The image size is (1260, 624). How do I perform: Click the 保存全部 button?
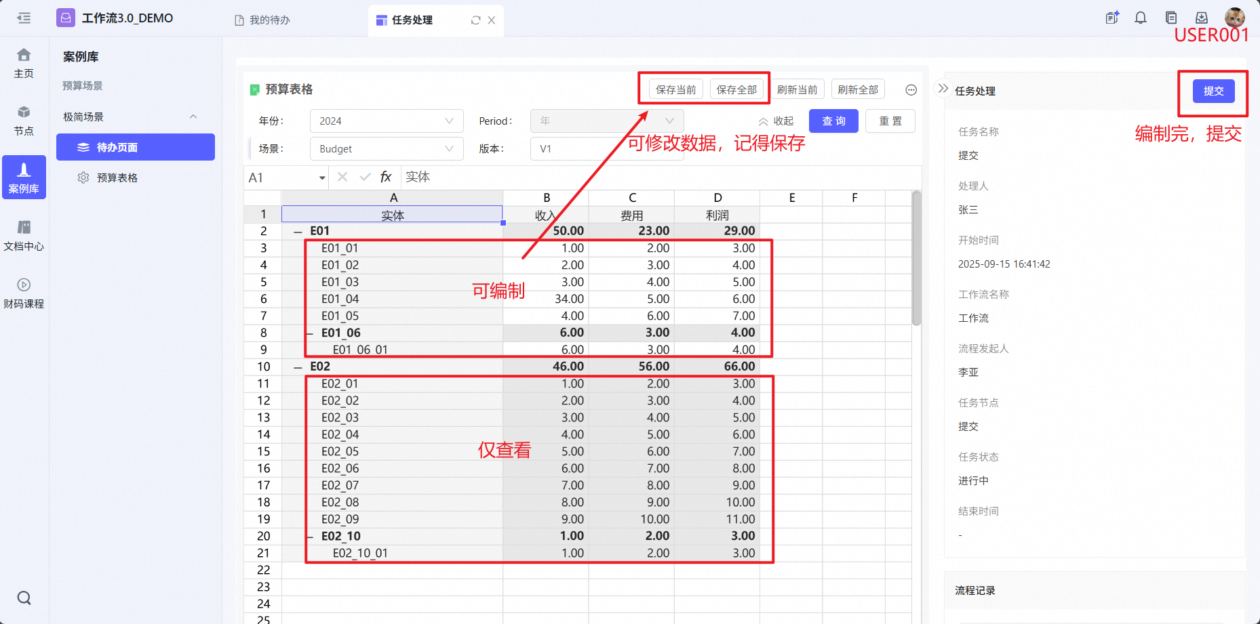[736, 89]
